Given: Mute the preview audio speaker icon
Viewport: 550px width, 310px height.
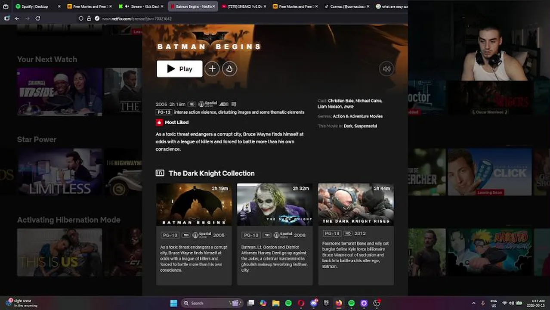Looking at the screenshot, I should point(386,69).
